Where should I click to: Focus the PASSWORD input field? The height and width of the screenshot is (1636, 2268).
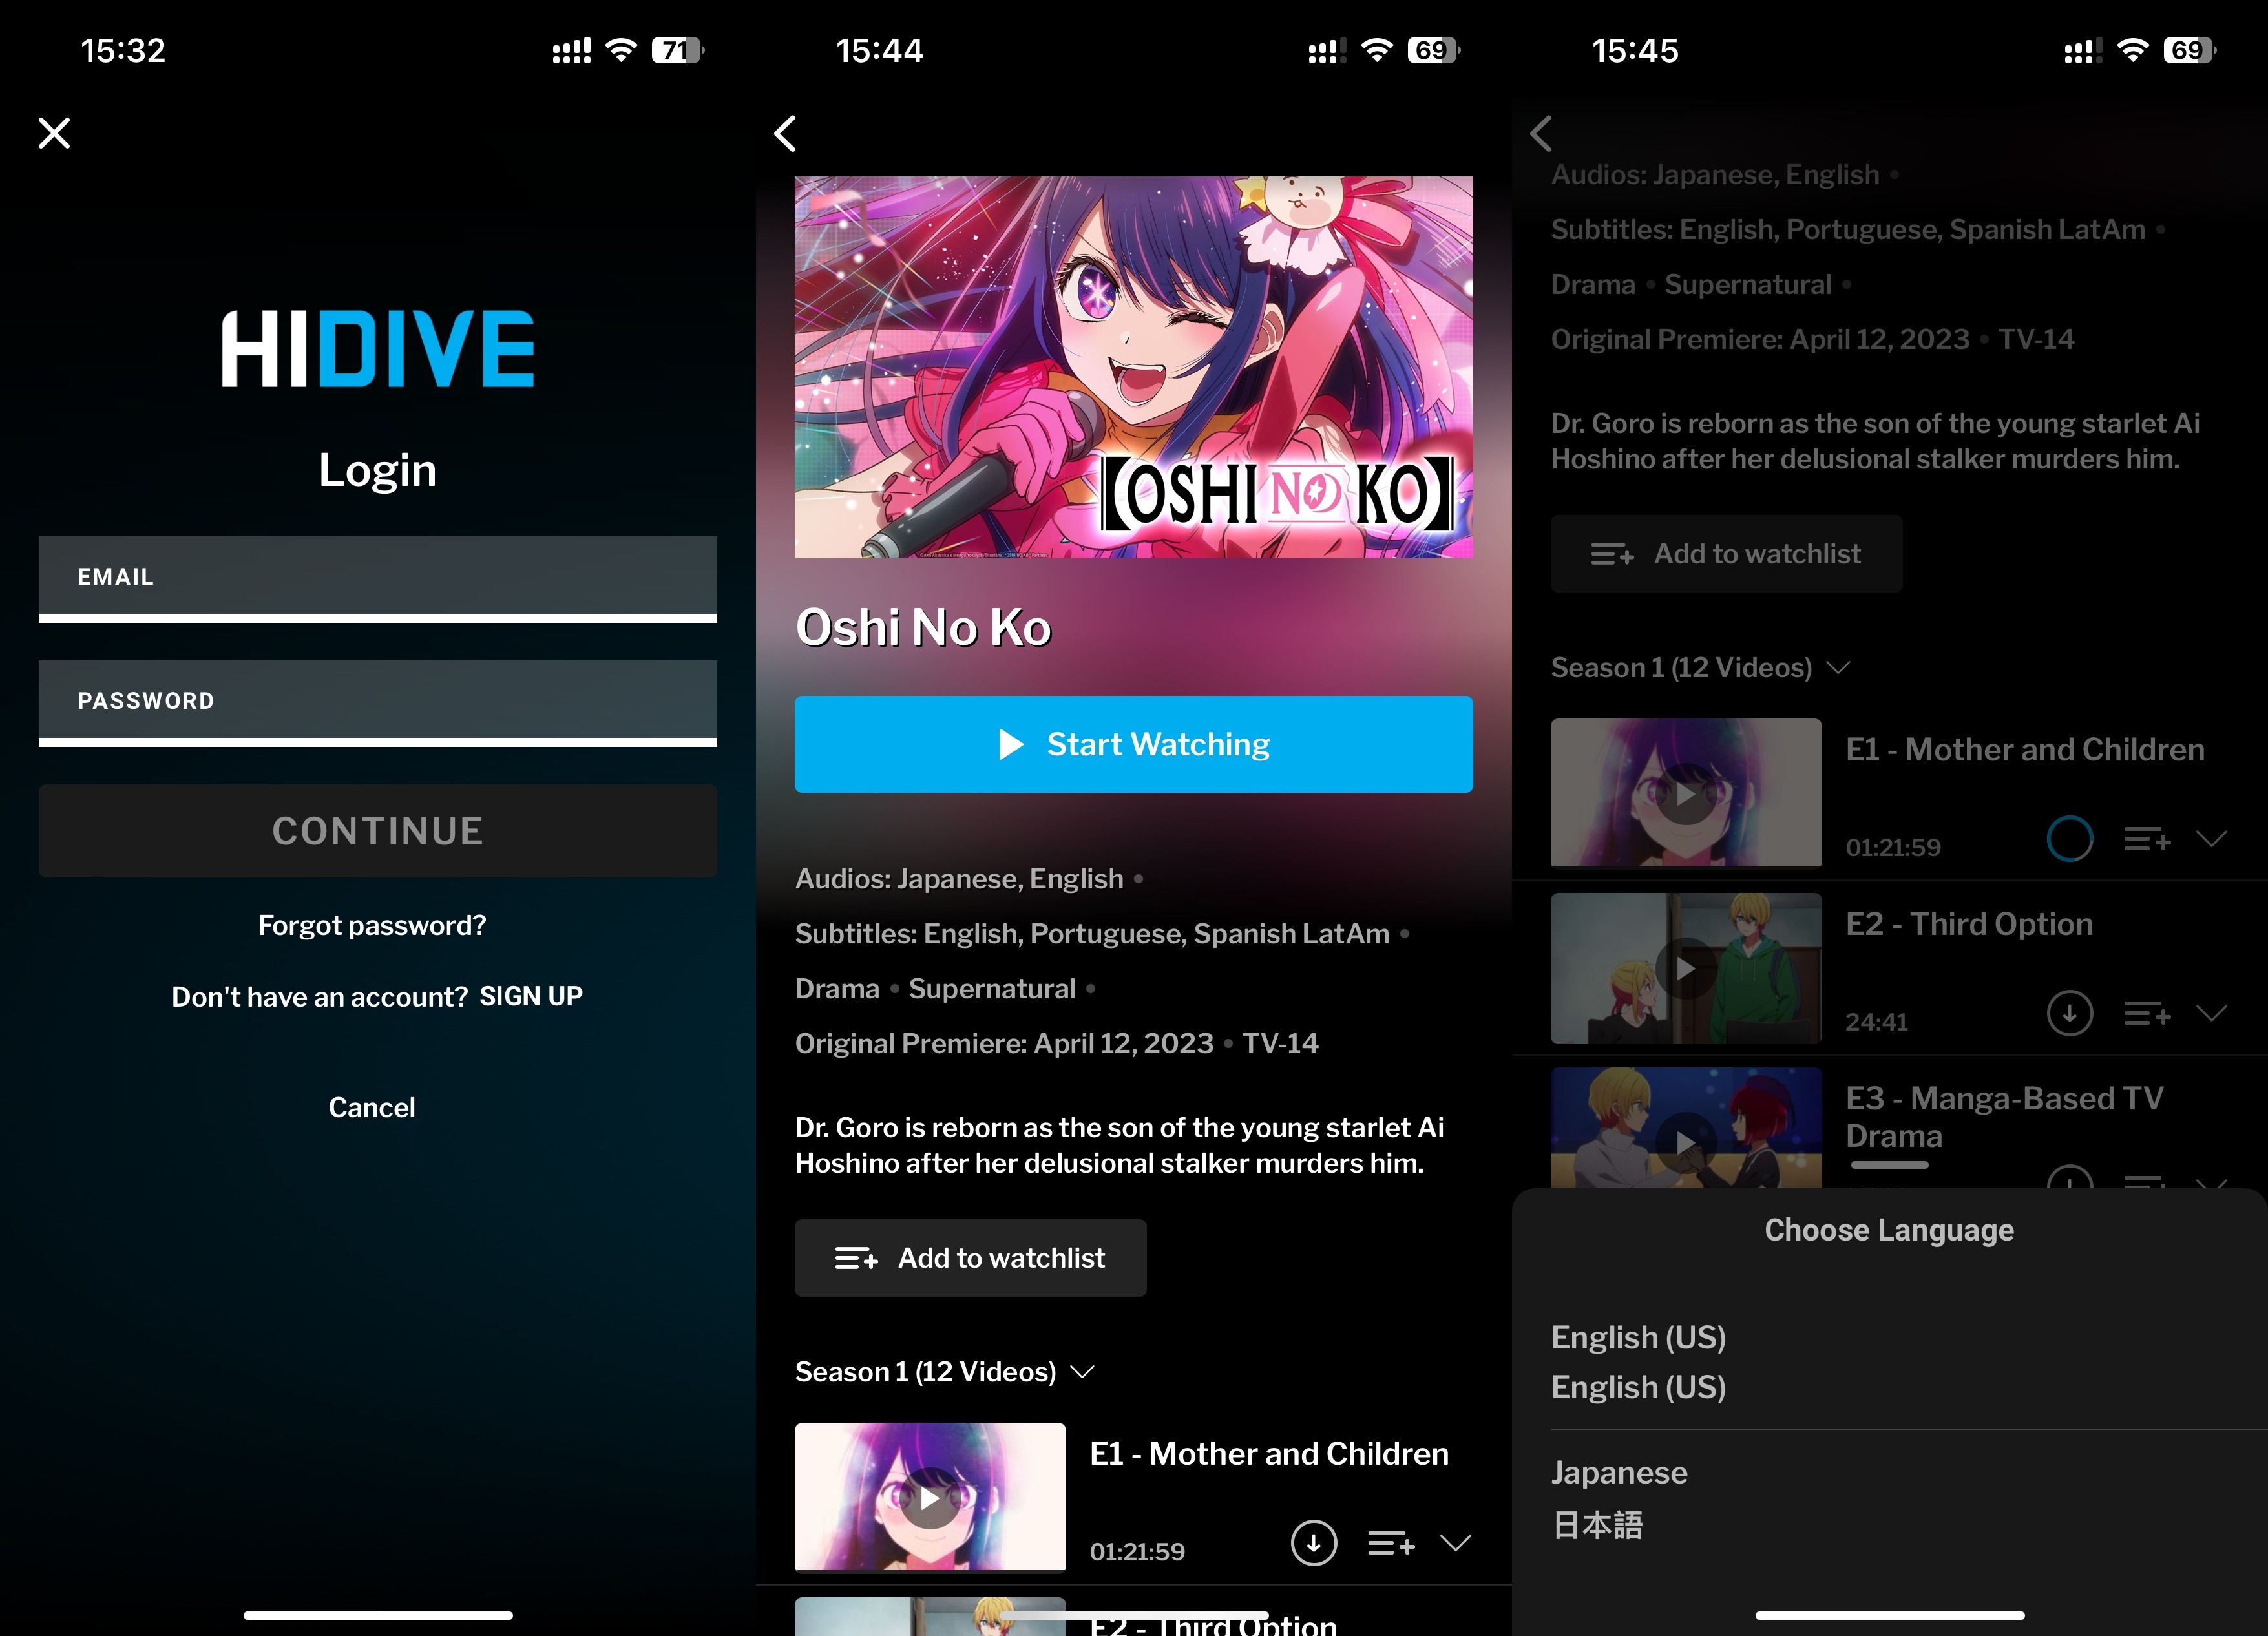377,701
